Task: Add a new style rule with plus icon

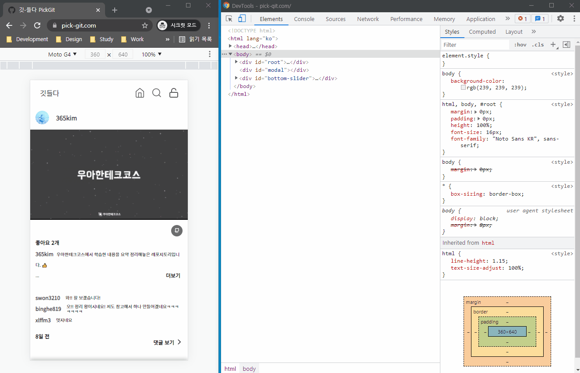Action: [x=553, y=45]
